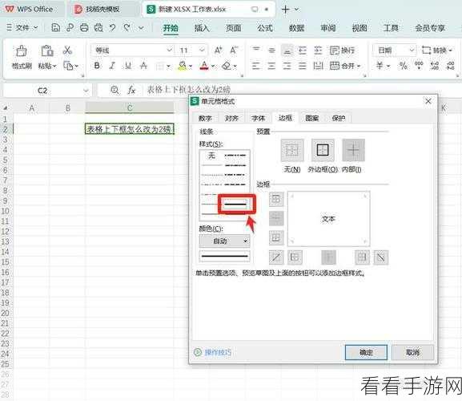The height and width of the screenshot is (401, 462).
Task: Toggle Bold formatting
Action: [97, 66]
